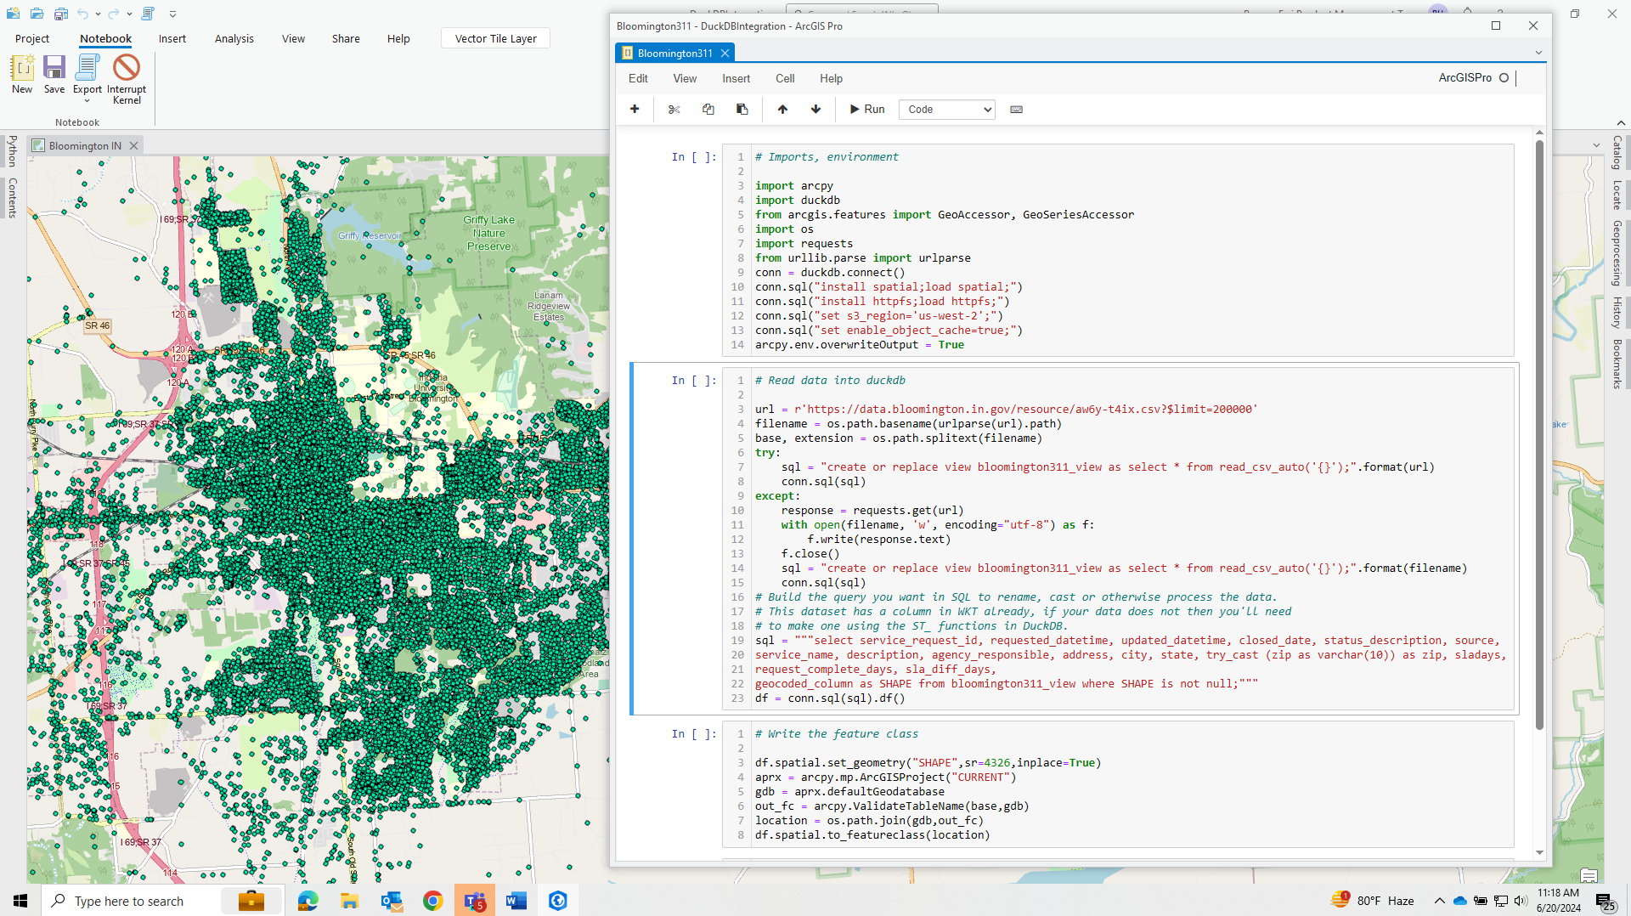The height and width of the screenshot is (916, 1631).
Task: Move the selected cell down
Action: point(815,109)
